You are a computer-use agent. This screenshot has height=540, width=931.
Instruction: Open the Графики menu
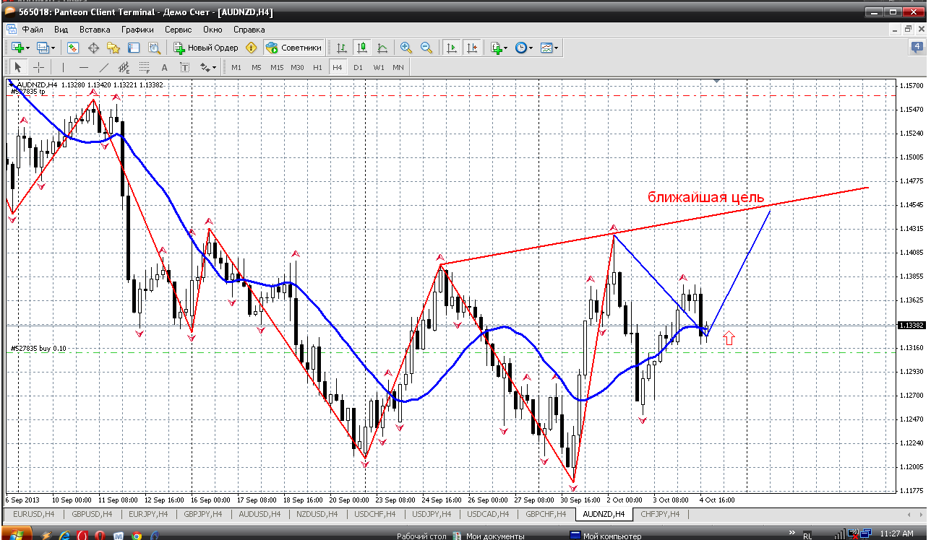pyautogui.click(x=137, y=30)
